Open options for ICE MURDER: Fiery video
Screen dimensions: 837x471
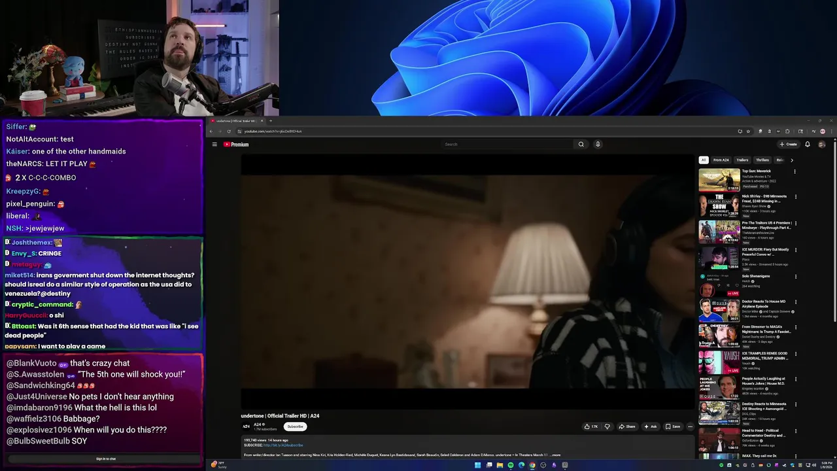tap(796, 250)
